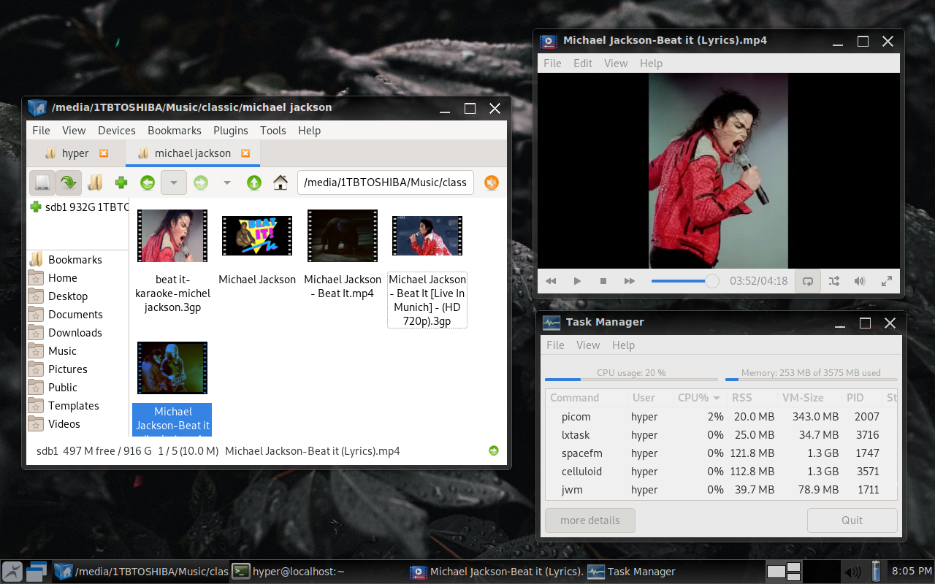Open the Tools menu in SpaceFM
The width and height of the screenshot is (935, 584).
click(x=273, y=130)
